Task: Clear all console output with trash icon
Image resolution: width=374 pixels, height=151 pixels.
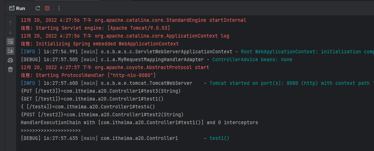Action: click(x=10, y=69)
